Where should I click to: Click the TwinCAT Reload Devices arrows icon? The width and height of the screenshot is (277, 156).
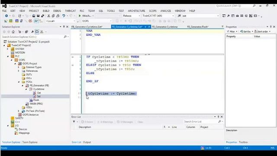click(21, 21)
